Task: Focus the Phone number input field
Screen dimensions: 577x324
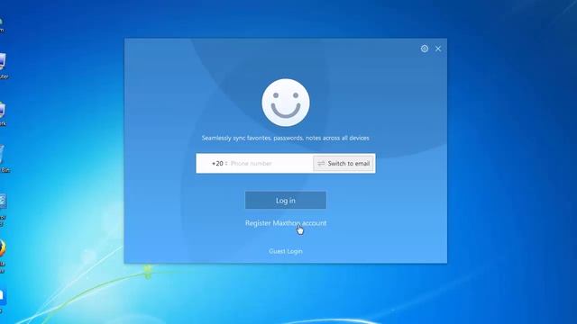Action: point(270,164)
